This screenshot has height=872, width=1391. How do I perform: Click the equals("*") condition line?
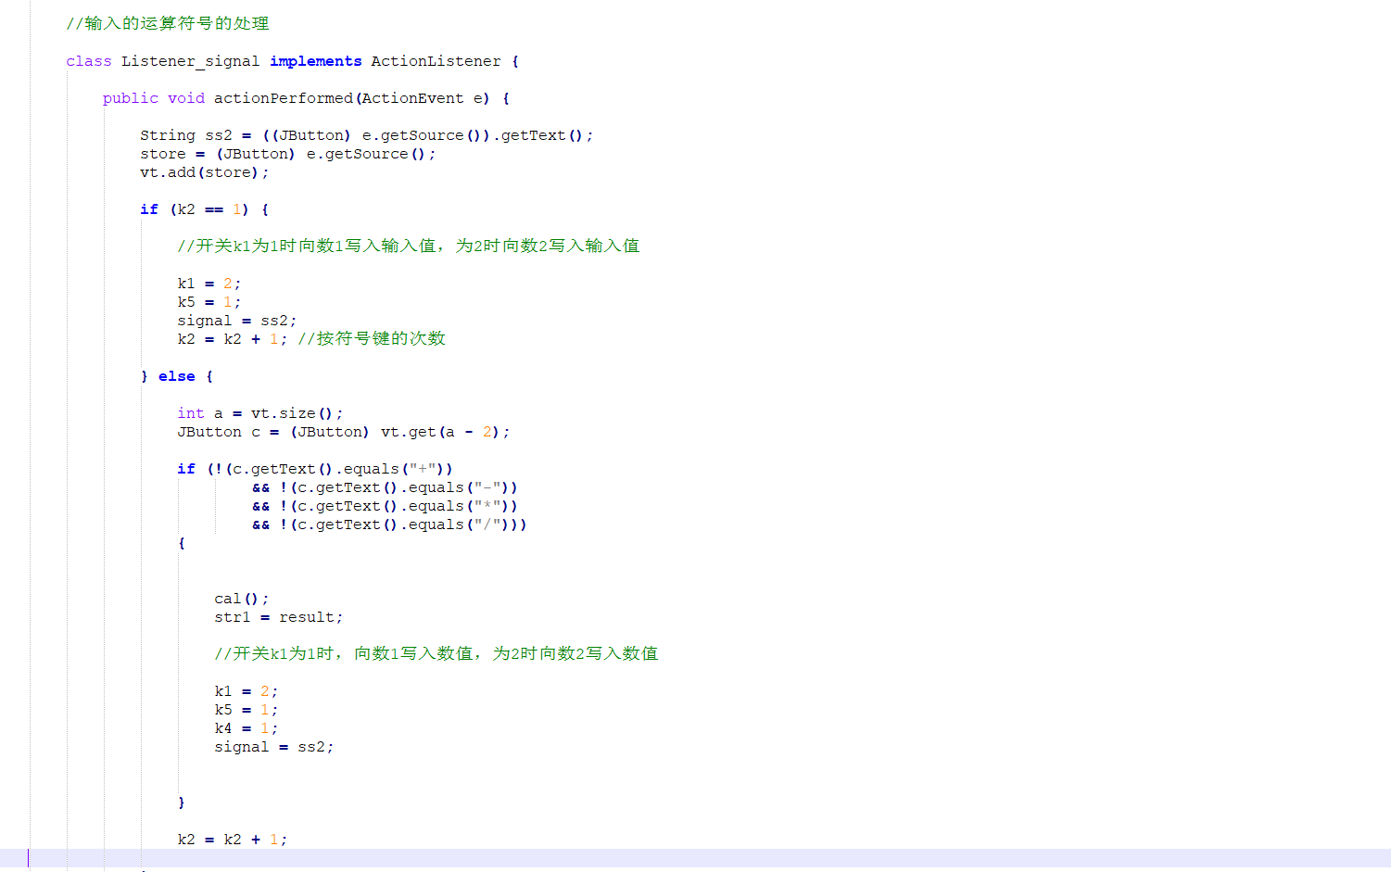coord(398,506)
